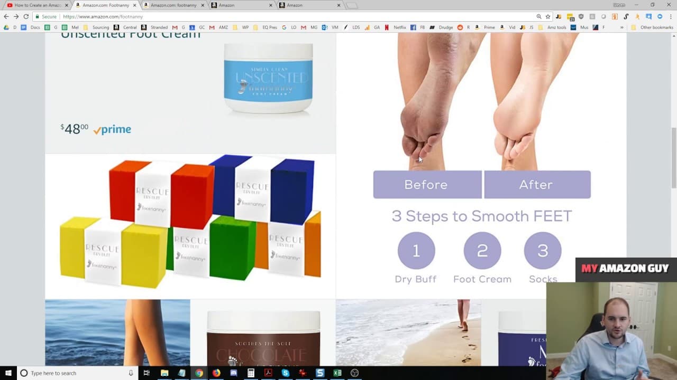Open the EQ Pres bookmarks folder
677x380 pixels.
click(x=265, y=27)
